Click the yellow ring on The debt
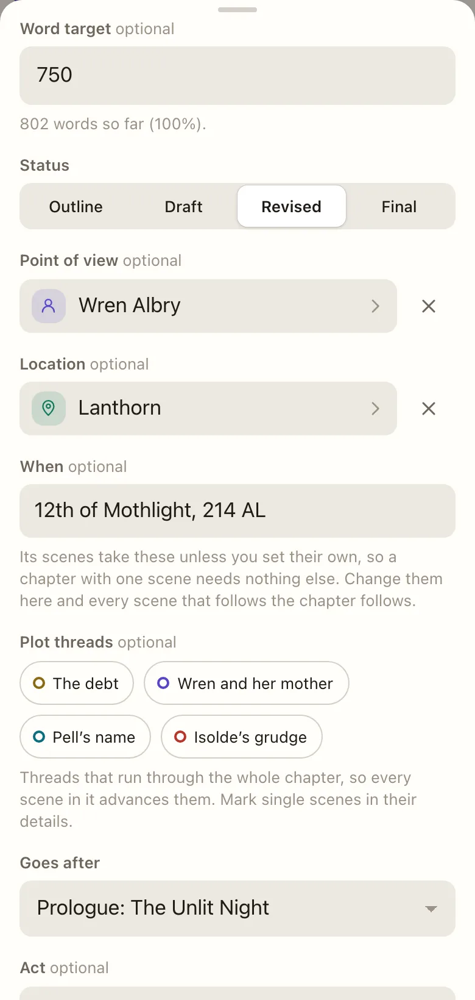 pos(39,683)
